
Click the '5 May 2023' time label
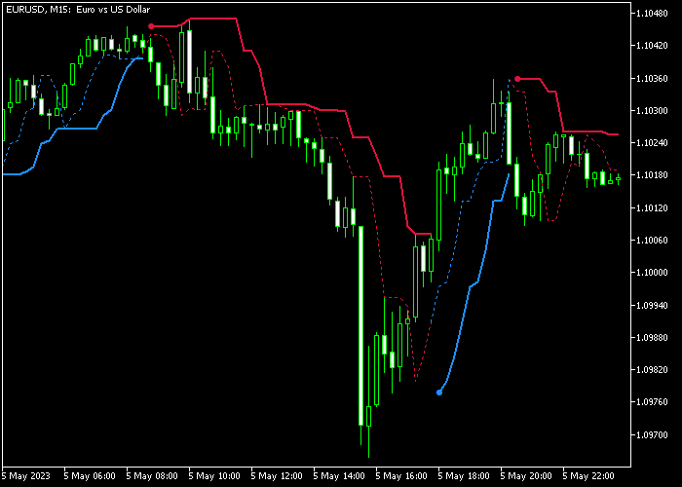point(26,476)
